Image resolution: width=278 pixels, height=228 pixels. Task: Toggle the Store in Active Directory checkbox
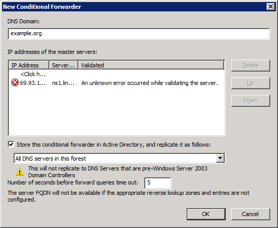(x=11, y=145)
